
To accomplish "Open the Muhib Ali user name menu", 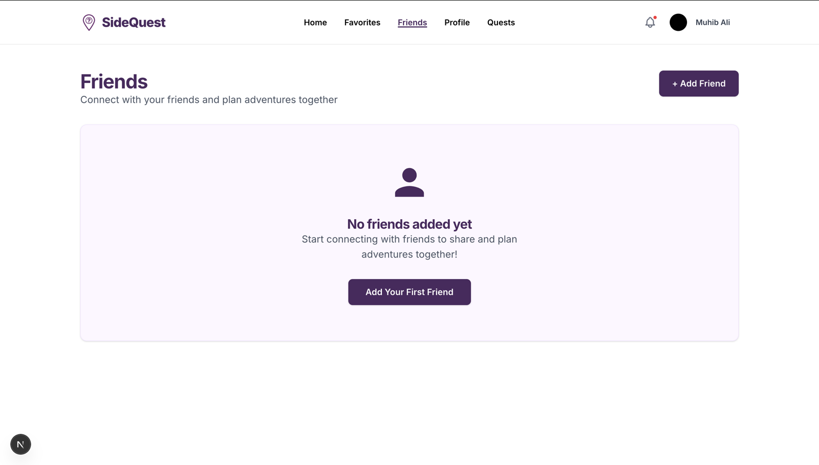I will click(x=713, y=23).
